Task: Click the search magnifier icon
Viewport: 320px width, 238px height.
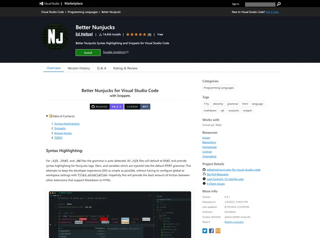Action: [279, 4]
